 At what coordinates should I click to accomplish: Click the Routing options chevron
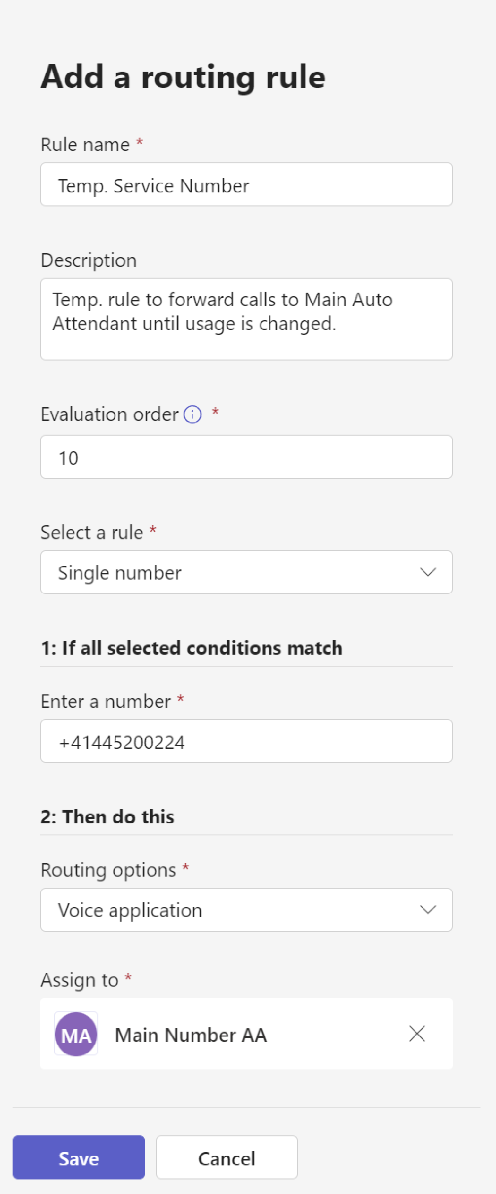428,910
